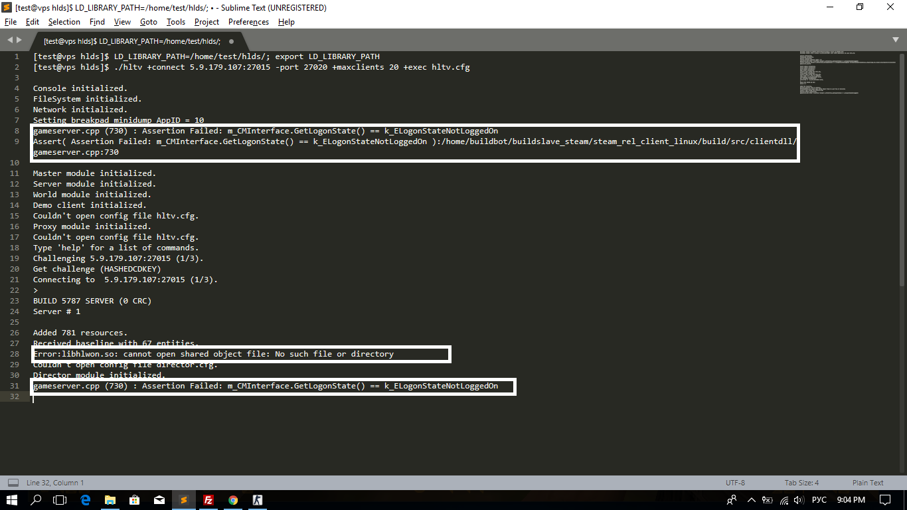Click the switch panel icon in status bar

(x=13, y=483)
